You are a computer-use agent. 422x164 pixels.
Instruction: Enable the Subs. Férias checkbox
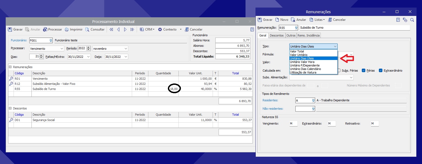[x=339, y=71]
